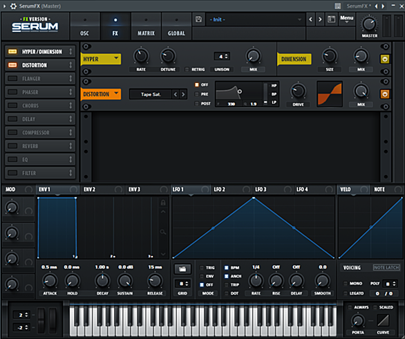The height and width of the screenshot is (339, 405).
Task: Select the POST filter option for distortion
Action: [x=197, y=104]
